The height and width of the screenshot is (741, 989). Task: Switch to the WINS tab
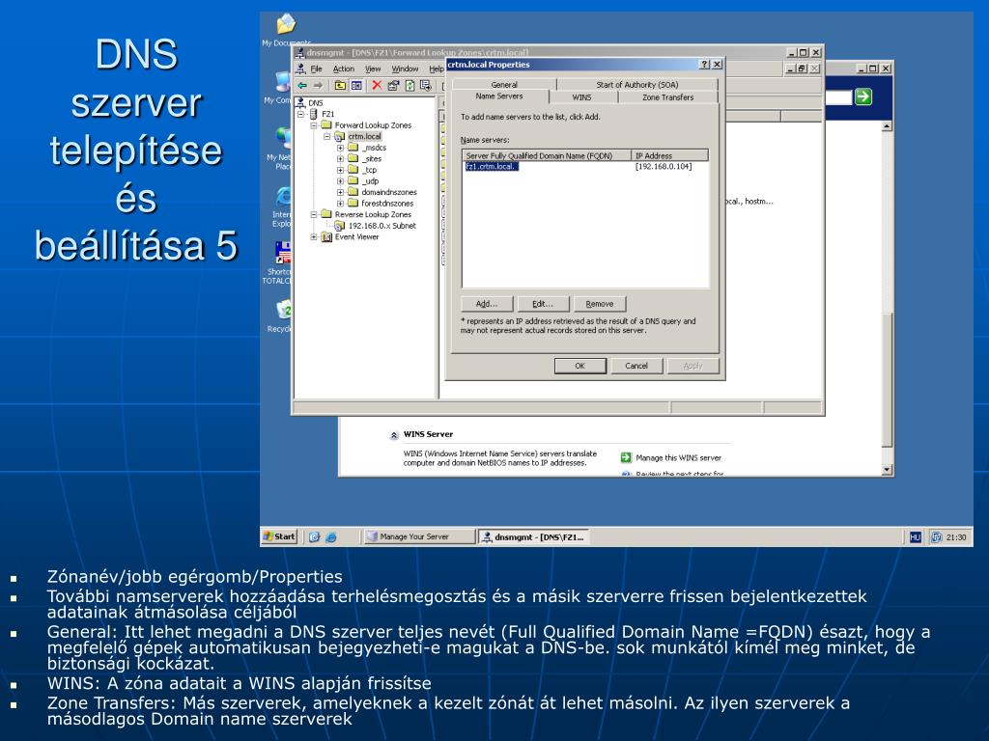tap(581, 97)
